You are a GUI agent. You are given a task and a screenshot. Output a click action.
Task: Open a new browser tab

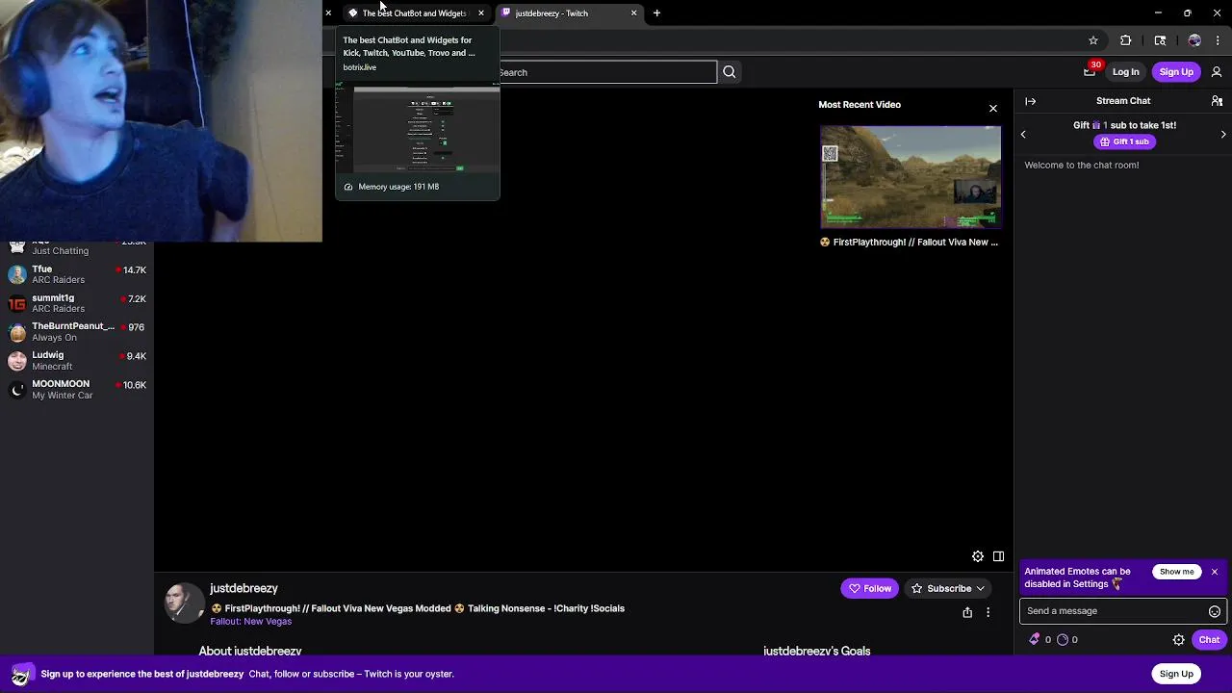pos(656,13)
